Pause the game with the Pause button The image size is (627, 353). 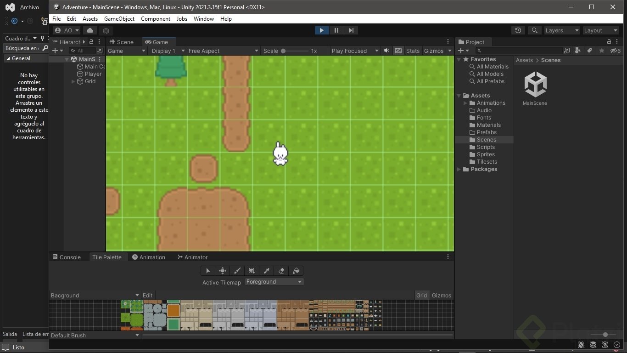point(336,30)
